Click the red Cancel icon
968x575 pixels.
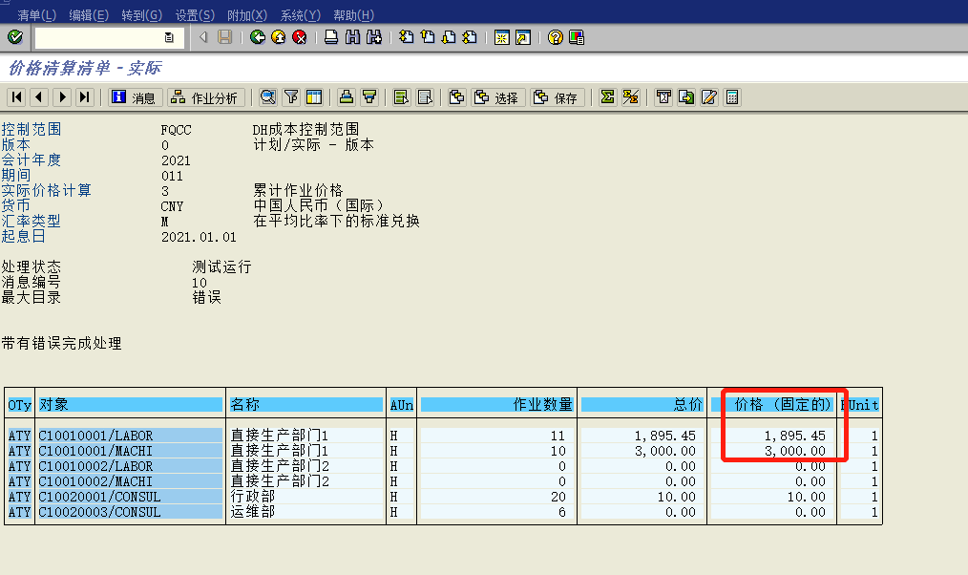300,37
